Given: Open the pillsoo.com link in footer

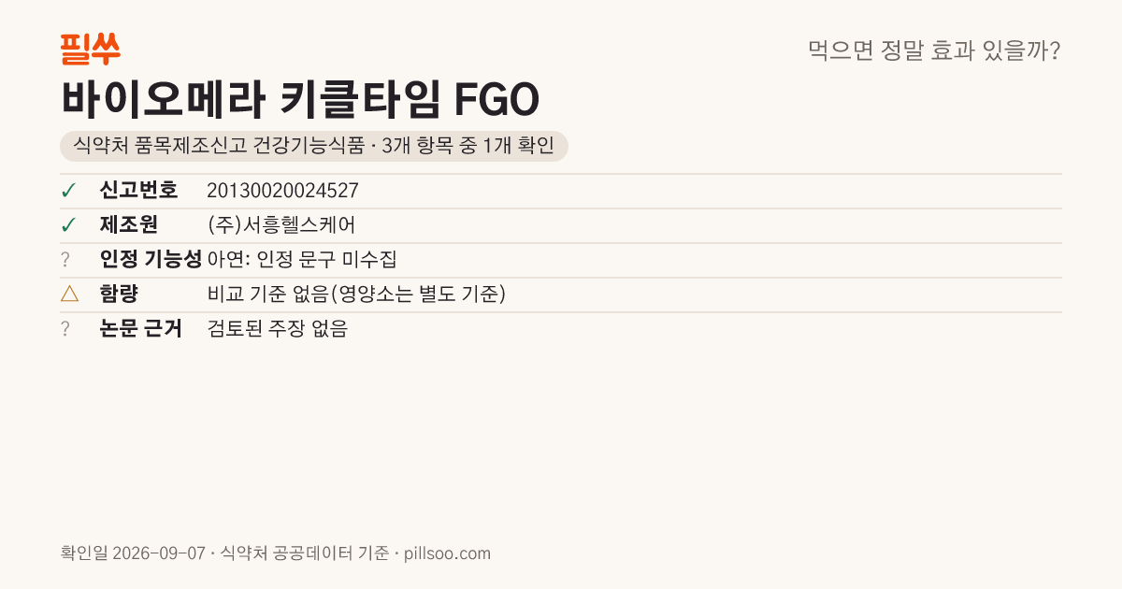Looking at the screenshot, I should click(x=447, y=553).
